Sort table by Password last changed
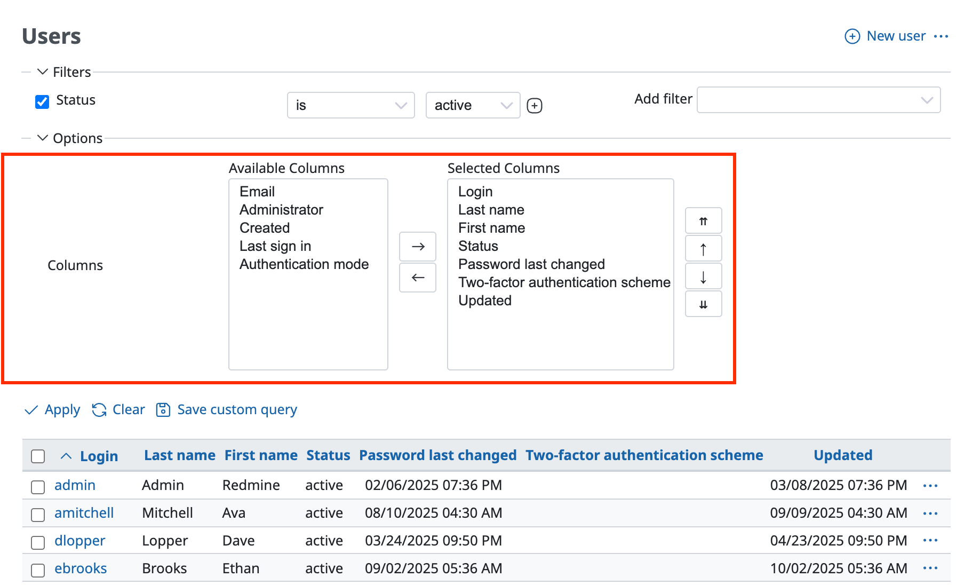 point(437,455)
